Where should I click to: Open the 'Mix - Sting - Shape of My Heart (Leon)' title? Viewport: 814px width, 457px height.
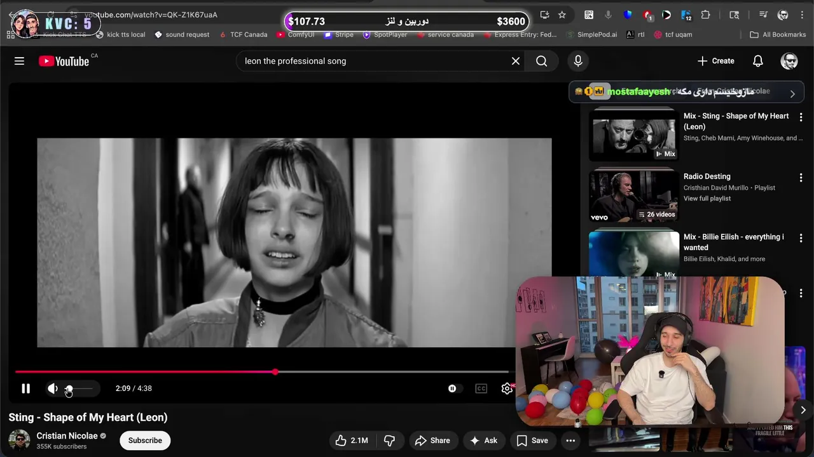click(x=736, y=121)
